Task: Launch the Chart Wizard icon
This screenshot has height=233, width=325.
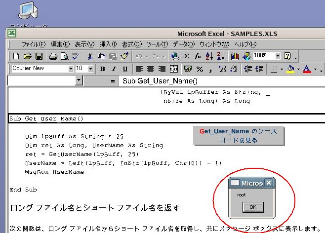Action: 235,56
